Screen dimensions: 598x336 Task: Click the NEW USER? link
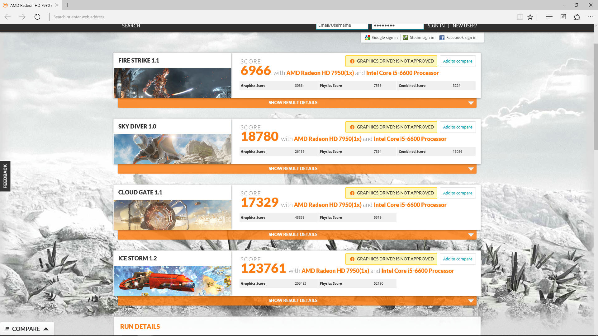tap(465, 26)
